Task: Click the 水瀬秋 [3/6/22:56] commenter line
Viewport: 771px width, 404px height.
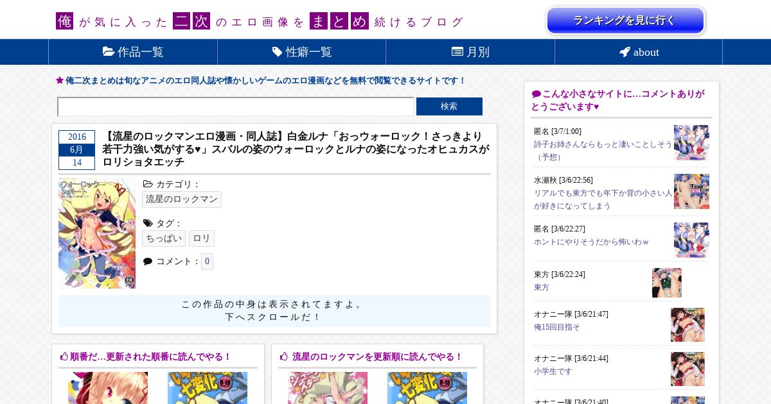Action: [563, 180]
